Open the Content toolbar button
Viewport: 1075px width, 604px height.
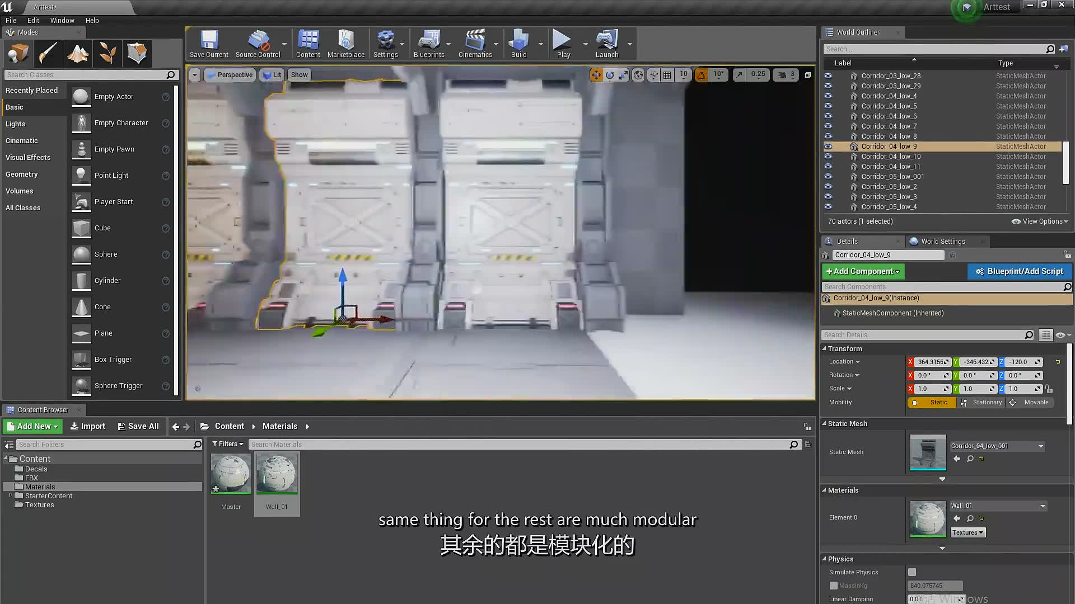[x=308, y=44]
